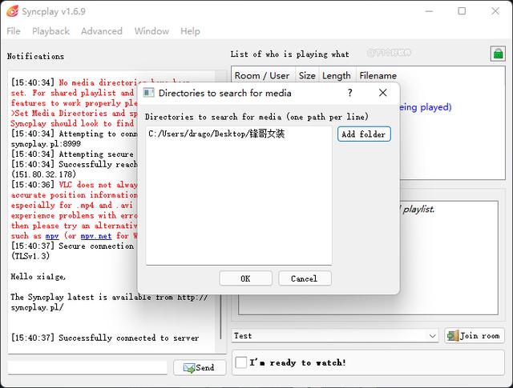The width and height of the screenshot is (513, 388).
Task: Open the File menu
Action: click(x=14, y=31)
